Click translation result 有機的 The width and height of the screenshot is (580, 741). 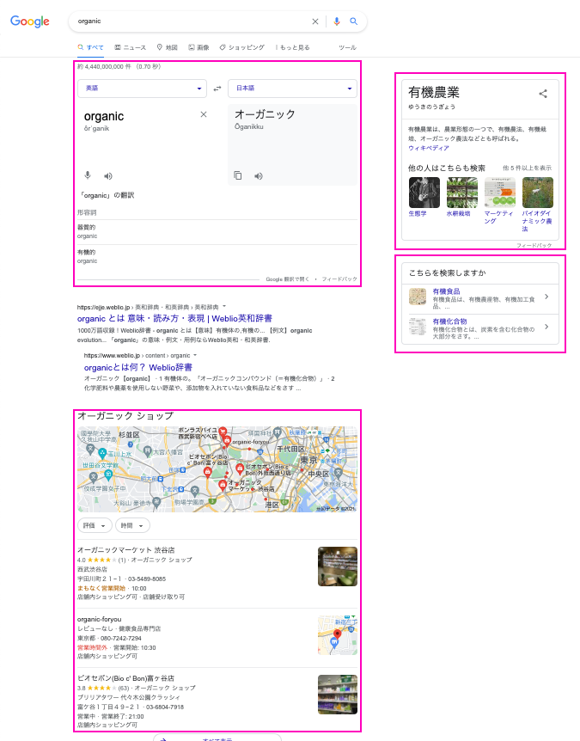click(87, 253)
